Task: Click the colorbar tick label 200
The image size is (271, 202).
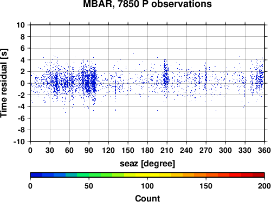Action: click(x=264, y=186)
